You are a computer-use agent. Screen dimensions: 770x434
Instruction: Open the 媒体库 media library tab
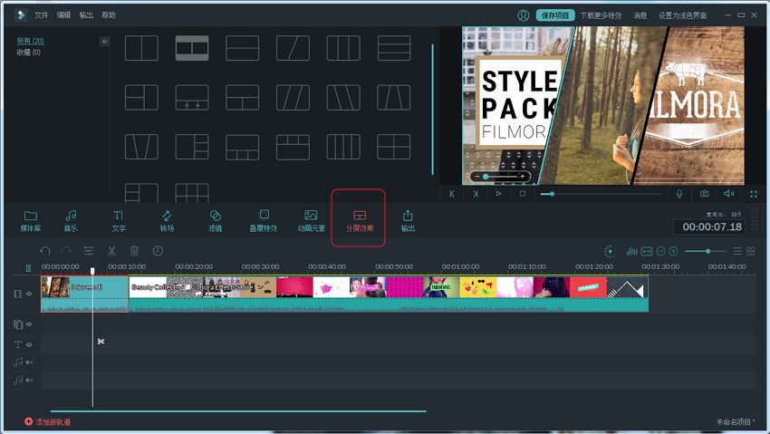pyautogui.click(x=31, y=221)
